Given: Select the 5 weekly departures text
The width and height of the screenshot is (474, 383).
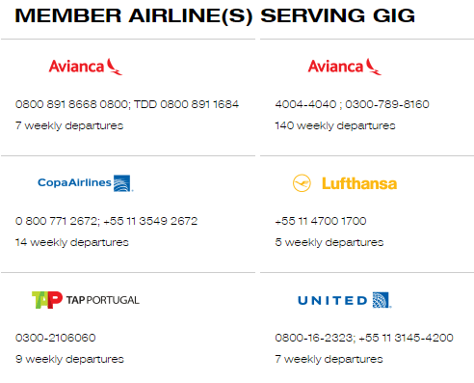Looking at the screenshot, I should [x=329, y=242].
